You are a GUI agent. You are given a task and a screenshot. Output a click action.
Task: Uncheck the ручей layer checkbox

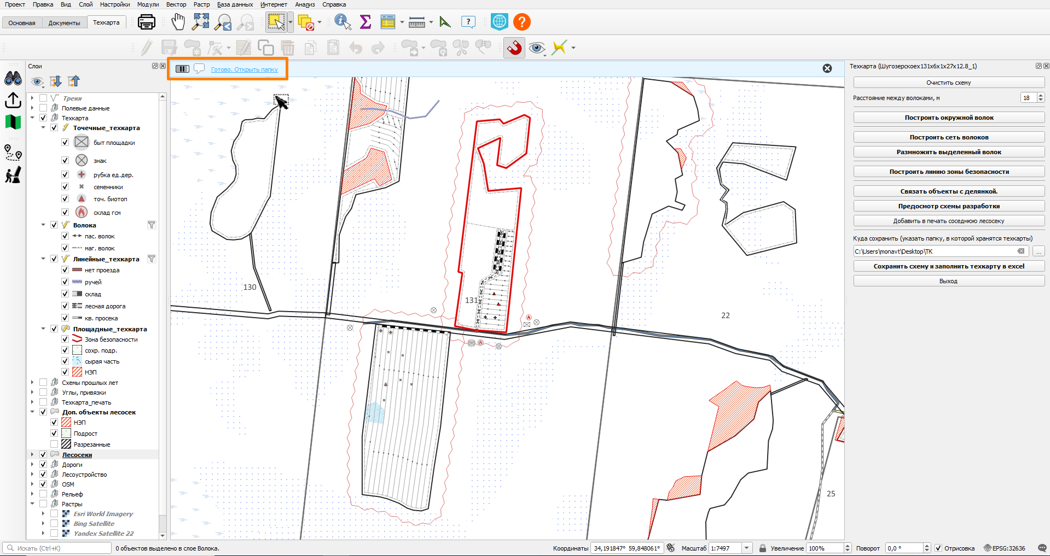pos(65,282)
